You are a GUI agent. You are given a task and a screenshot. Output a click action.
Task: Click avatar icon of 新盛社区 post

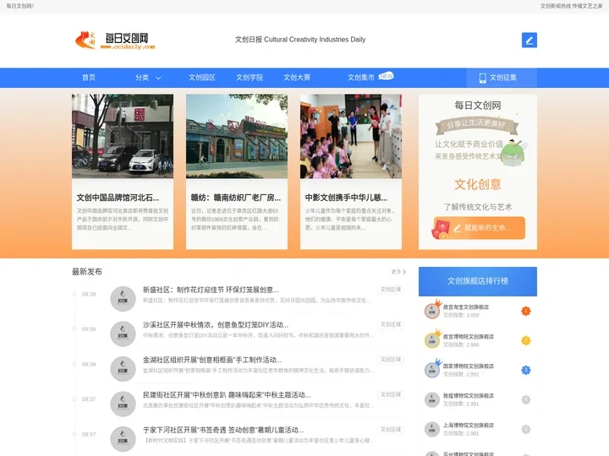tap(123, 299)
